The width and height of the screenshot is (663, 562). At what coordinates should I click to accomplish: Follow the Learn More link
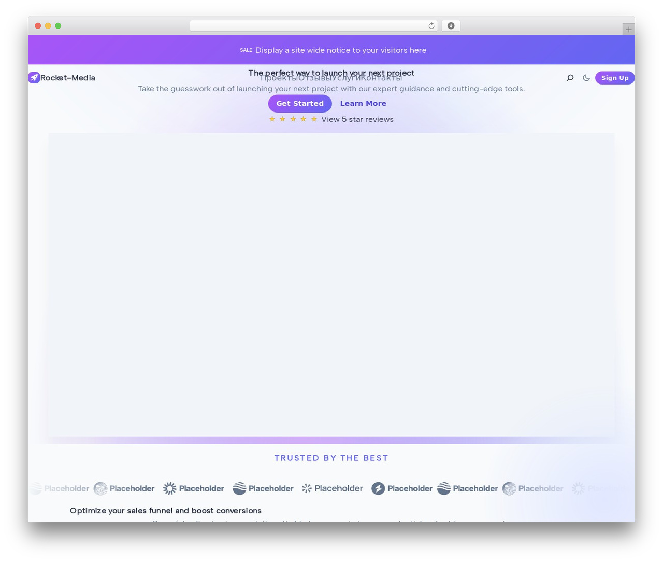click(x=363, y=104)
